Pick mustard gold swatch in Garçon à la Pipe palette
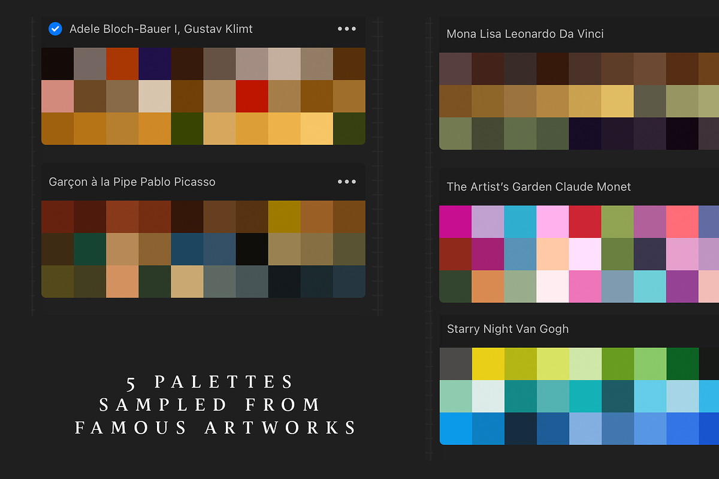719x479 pixels. (x=284, y=217)
